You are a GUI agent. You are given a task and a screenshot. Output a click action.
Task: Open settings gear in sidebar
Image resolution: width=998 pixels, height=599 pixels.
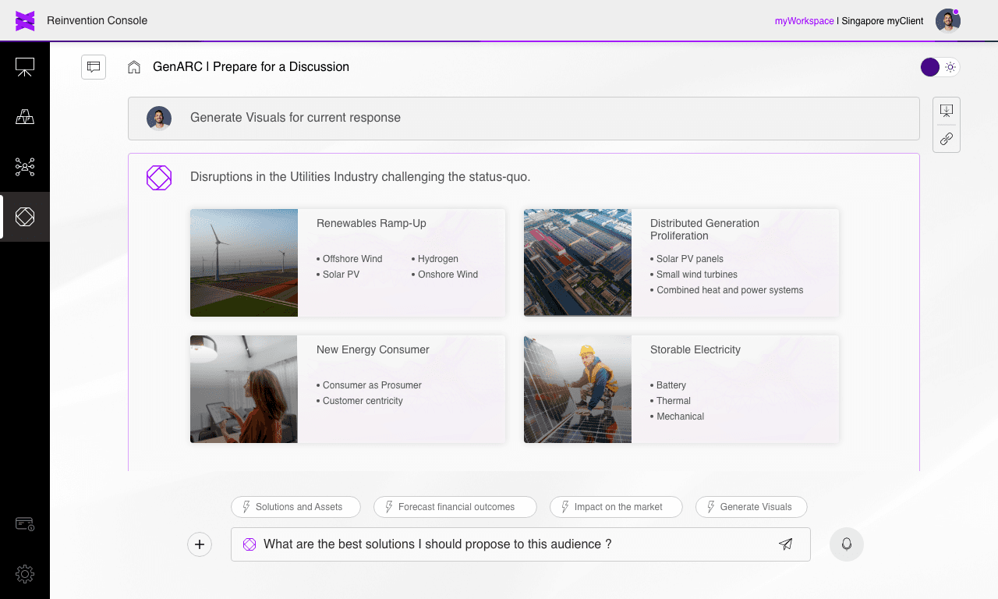[x=25, y=575]
